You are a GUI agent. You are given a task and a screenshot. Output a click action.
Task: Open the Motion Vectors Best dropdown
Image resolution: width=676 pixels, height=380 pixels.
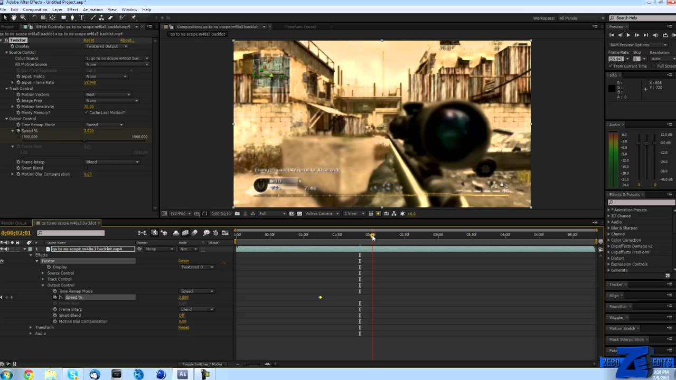point(108,94)
